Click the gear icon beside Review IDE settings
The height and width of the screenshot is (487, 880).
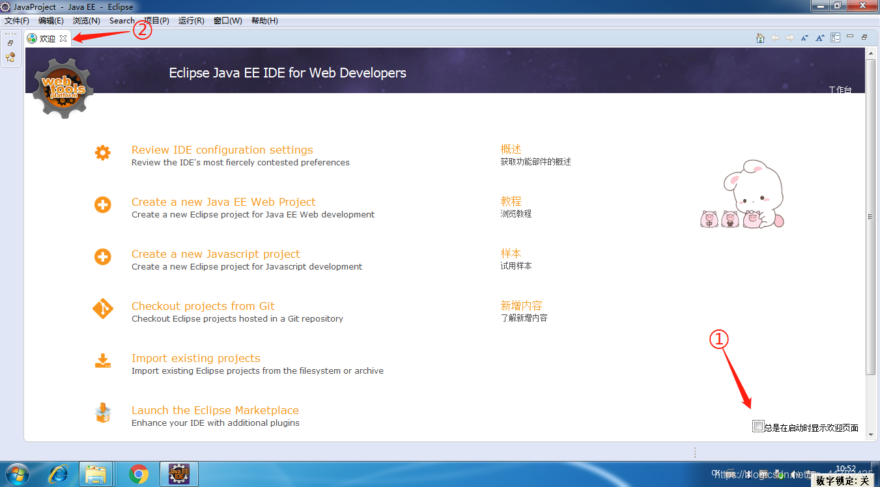coord(103,152)
